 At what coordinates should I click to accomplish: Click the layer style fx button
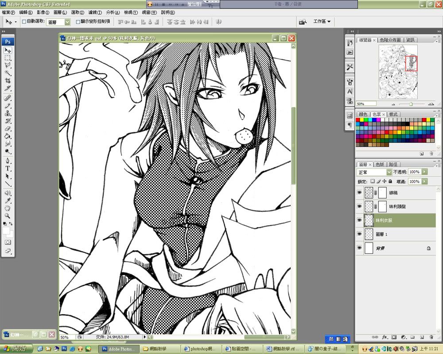coord(385,337)
